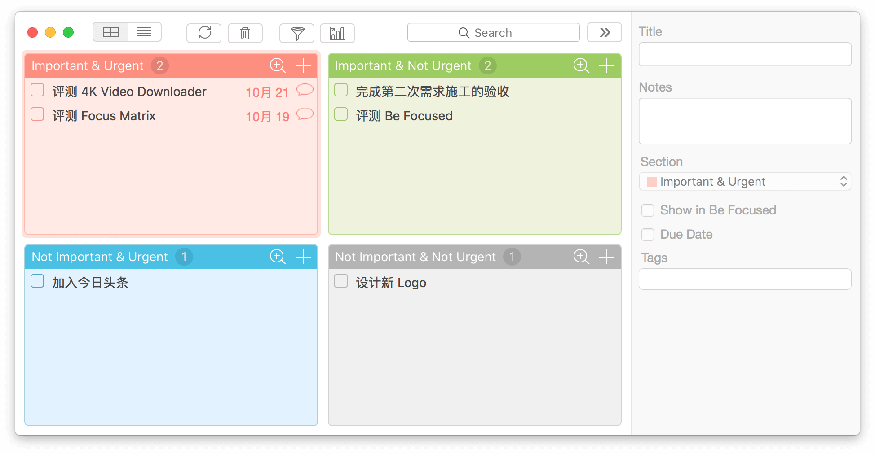Image resolution: width=875 pixels, height=454 pixels.
Task: Switch to the matrix grid view
Action: (110, 32)
